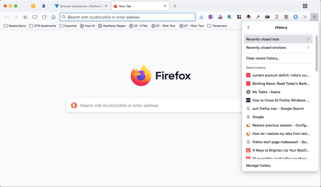Click the orange Z extension icon
Image resolution: width=321 pixels, height=187 pixels.
tap(276, 17)
